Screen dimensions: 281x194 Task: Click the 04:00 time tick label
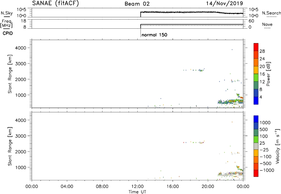(x=67, y=187)
